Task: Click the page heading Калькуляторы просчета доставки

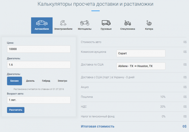Action: click(95, 4)
